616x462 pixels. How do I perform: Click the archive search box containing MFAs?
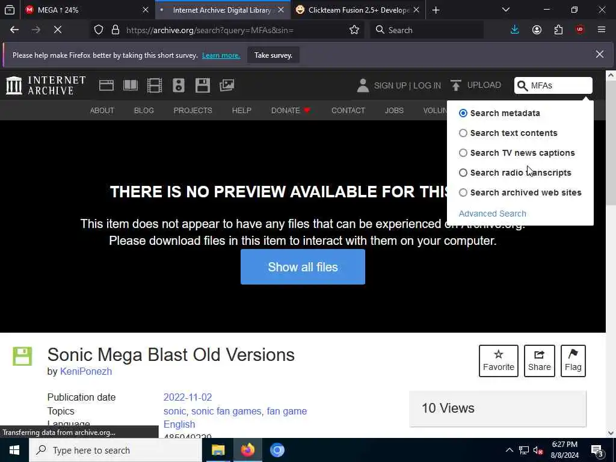[553, 85]
